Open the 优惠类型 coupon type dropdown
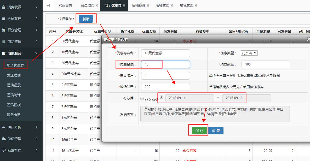Screen dimensions: 310x161 (x=249, y=53)
